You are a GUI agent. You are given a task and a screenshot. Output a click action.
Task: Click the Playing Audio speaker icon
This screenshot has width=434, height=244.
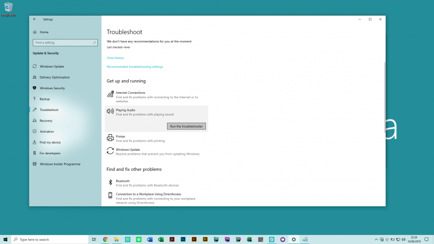[x=110, y=111]
